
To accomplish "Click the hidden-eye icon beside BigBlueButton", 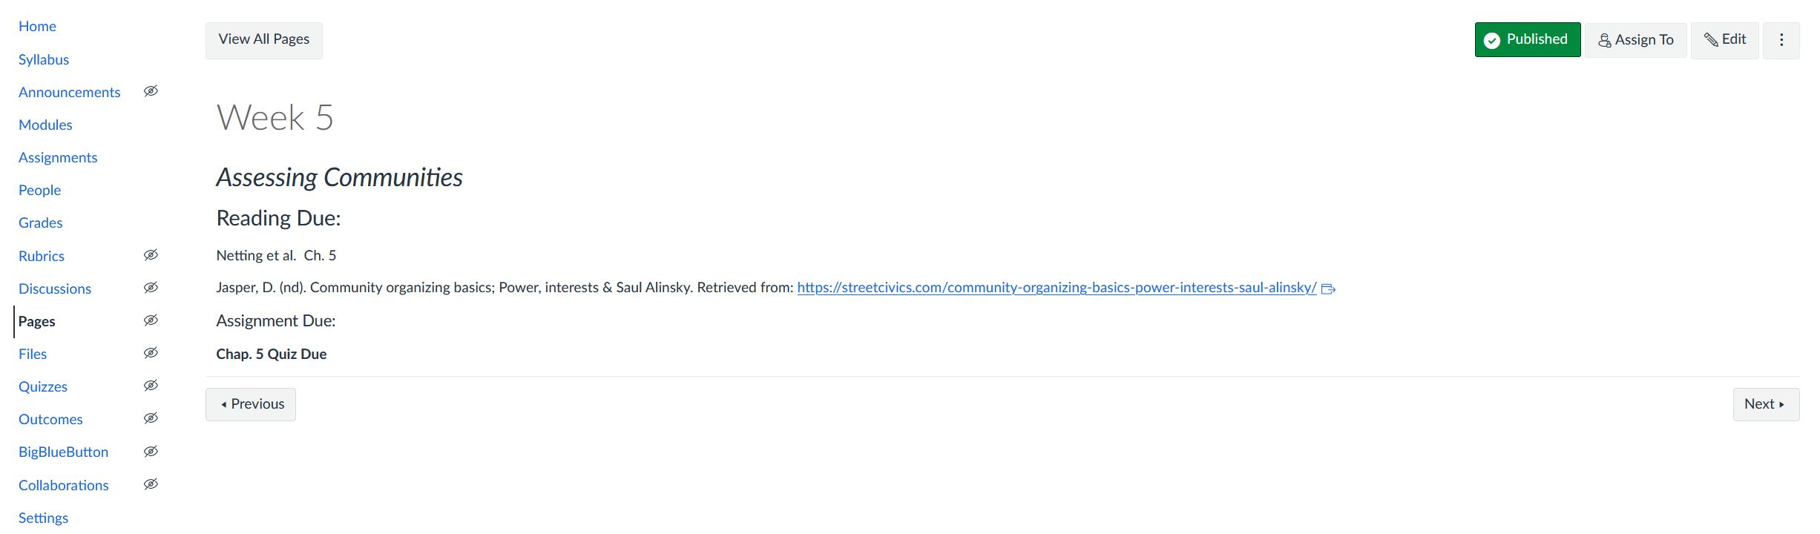I will [x=151, y=452].
